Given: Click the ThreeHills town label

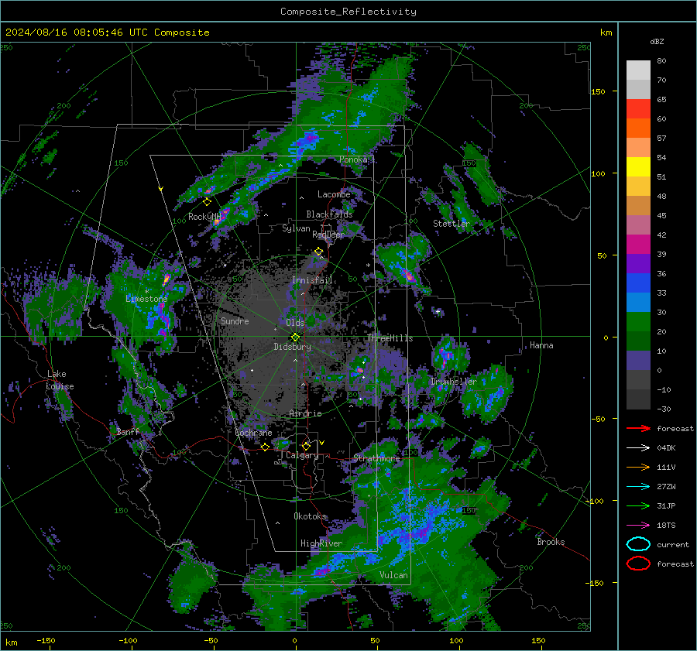Looking at the screenshot, I should click(390, 338).
